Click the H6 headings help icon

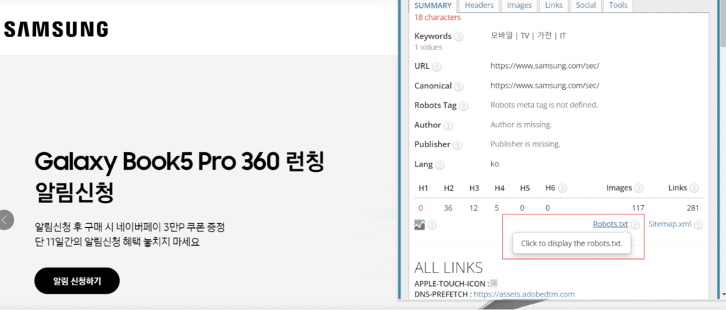click(x=562, y=188)
